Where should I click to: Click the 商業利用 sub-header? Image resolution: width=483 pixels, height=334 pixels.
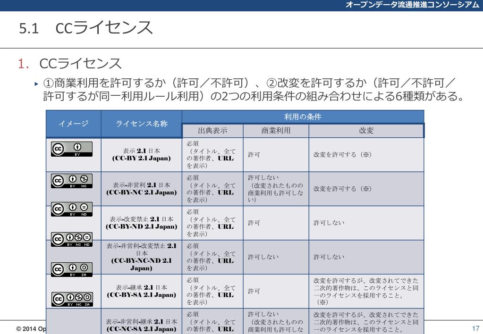276,131
